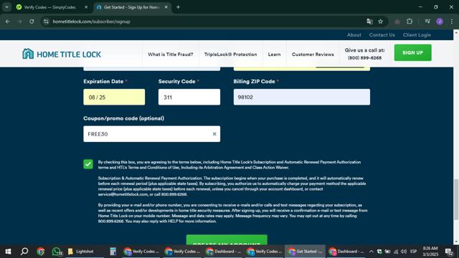Open the Chrome profile avatar
This screenshot has height=258, width=459.
click(x=440, y=21)
